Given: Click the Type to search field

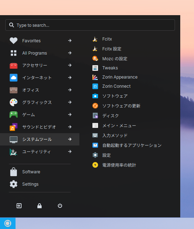Looking at the screenshot, I should (90, 25).
